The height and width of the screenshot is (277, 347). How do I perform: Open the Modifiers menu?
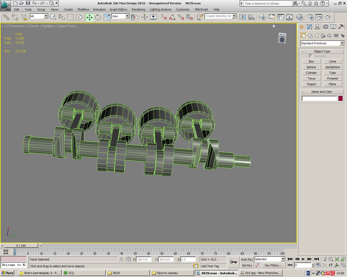[x=83, y=9]
